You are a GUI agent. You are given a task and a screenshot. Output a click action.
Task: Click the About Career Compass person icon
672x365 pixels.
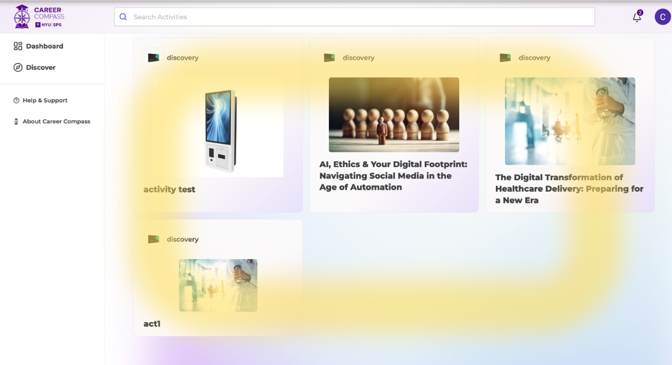(x=15, y=121)
